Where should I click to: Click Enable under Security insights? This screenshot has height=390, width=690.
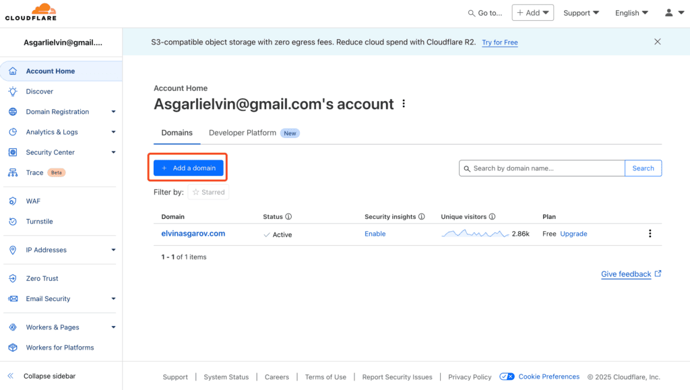click(375, 234)
